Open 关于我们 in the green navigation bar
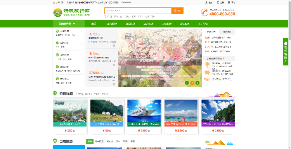 pyautogui.click(x=203, y=24)
